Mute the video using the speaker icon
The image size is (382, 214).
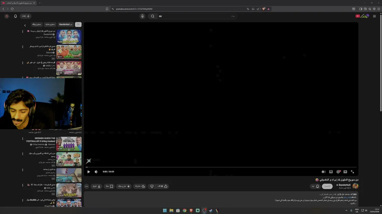pyautogui.click(x=96, y=172)
